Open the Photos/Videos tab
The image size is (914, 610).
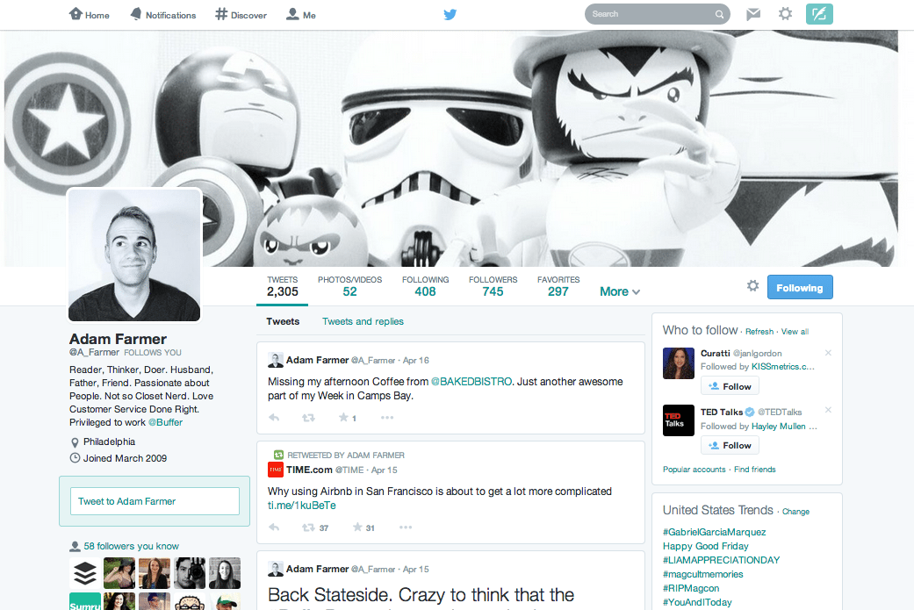pyautogui.click(x=349, y=285)
